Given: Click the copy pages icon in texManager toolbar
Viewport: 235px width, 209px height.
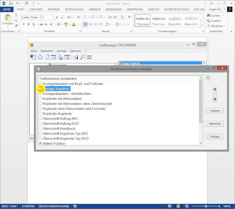Looking at the screenshot, I should click(40, 57).
